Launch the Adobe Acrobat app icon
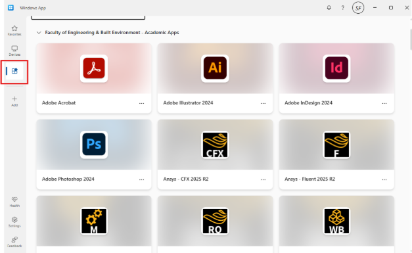Screen dimensions: 412x253 [x=94, y=68]
